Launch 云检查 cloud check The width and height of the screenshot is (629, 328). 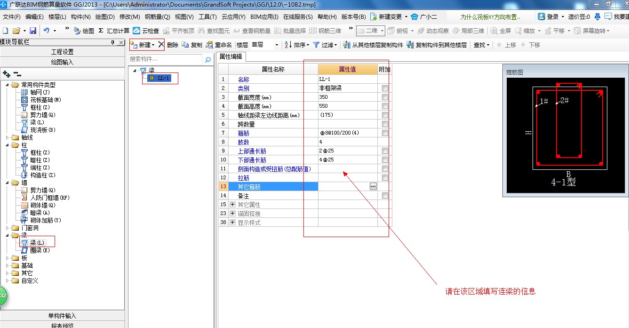pyautogui.click(x=146, y=31)
